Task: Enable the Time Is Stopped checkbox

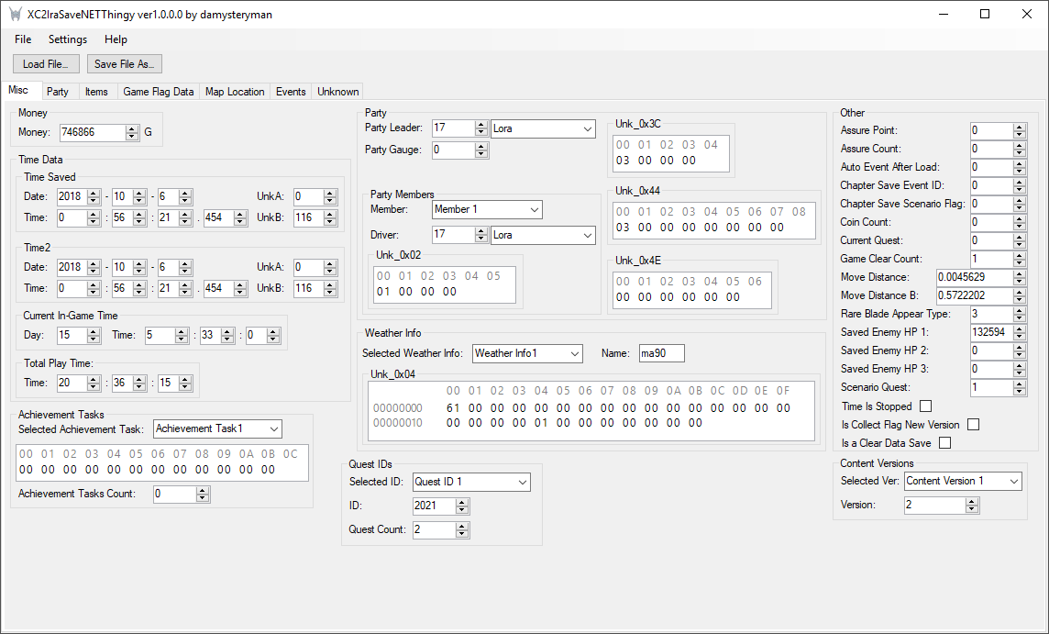Action: coord(925,406)
